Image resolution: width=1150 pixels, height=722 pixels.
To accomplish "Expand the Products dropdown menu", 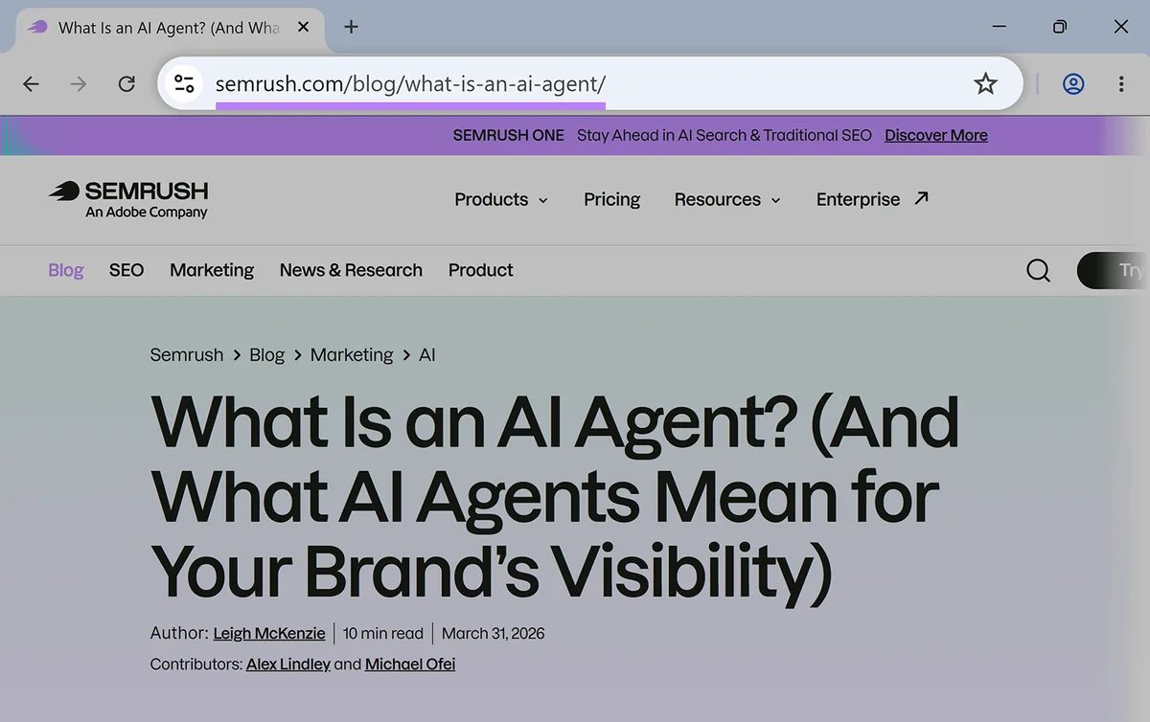I will pyautogui.click(x=501, y=199).
